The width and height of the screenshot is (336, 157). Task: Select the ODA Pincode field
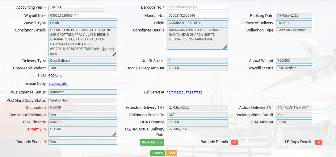[x=82, y=122]
